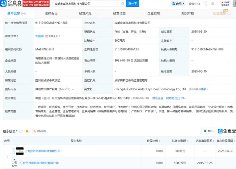Click the 上海梦百合家居 company logo thumbnail
Image resolution: width=236 pixels, height=169 pixels.
[20, 151]
